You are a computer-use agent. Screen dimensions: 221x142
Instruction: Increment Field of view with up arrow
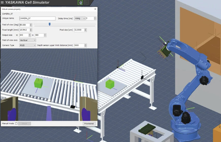pyautogui.click(x=31, y=24)
